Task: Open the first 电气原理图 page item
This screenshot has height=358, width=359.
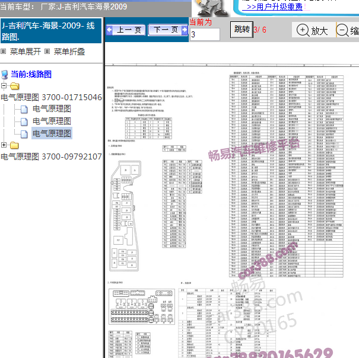Action: (x=52, y=108)
